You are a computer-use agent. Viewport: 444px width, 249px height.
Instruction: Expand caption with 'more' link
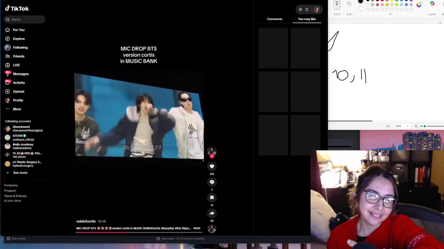[197, 228]
